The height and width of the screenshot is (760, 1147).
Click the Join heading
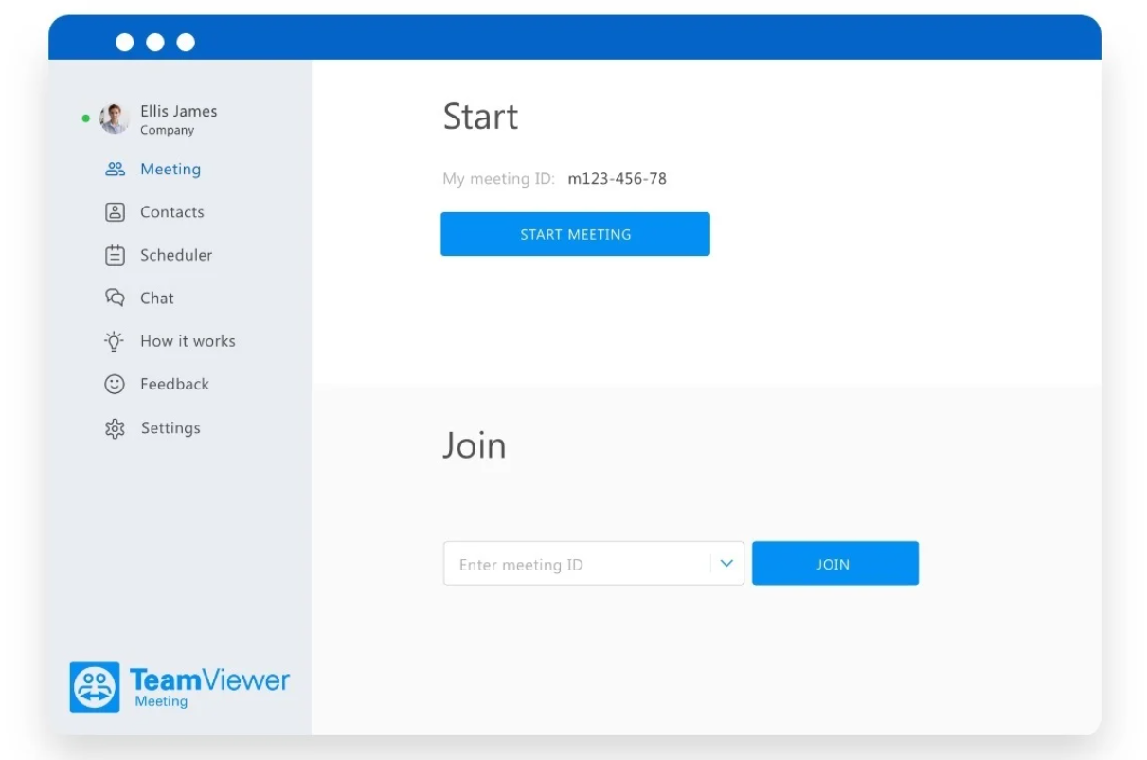[475, 445]
